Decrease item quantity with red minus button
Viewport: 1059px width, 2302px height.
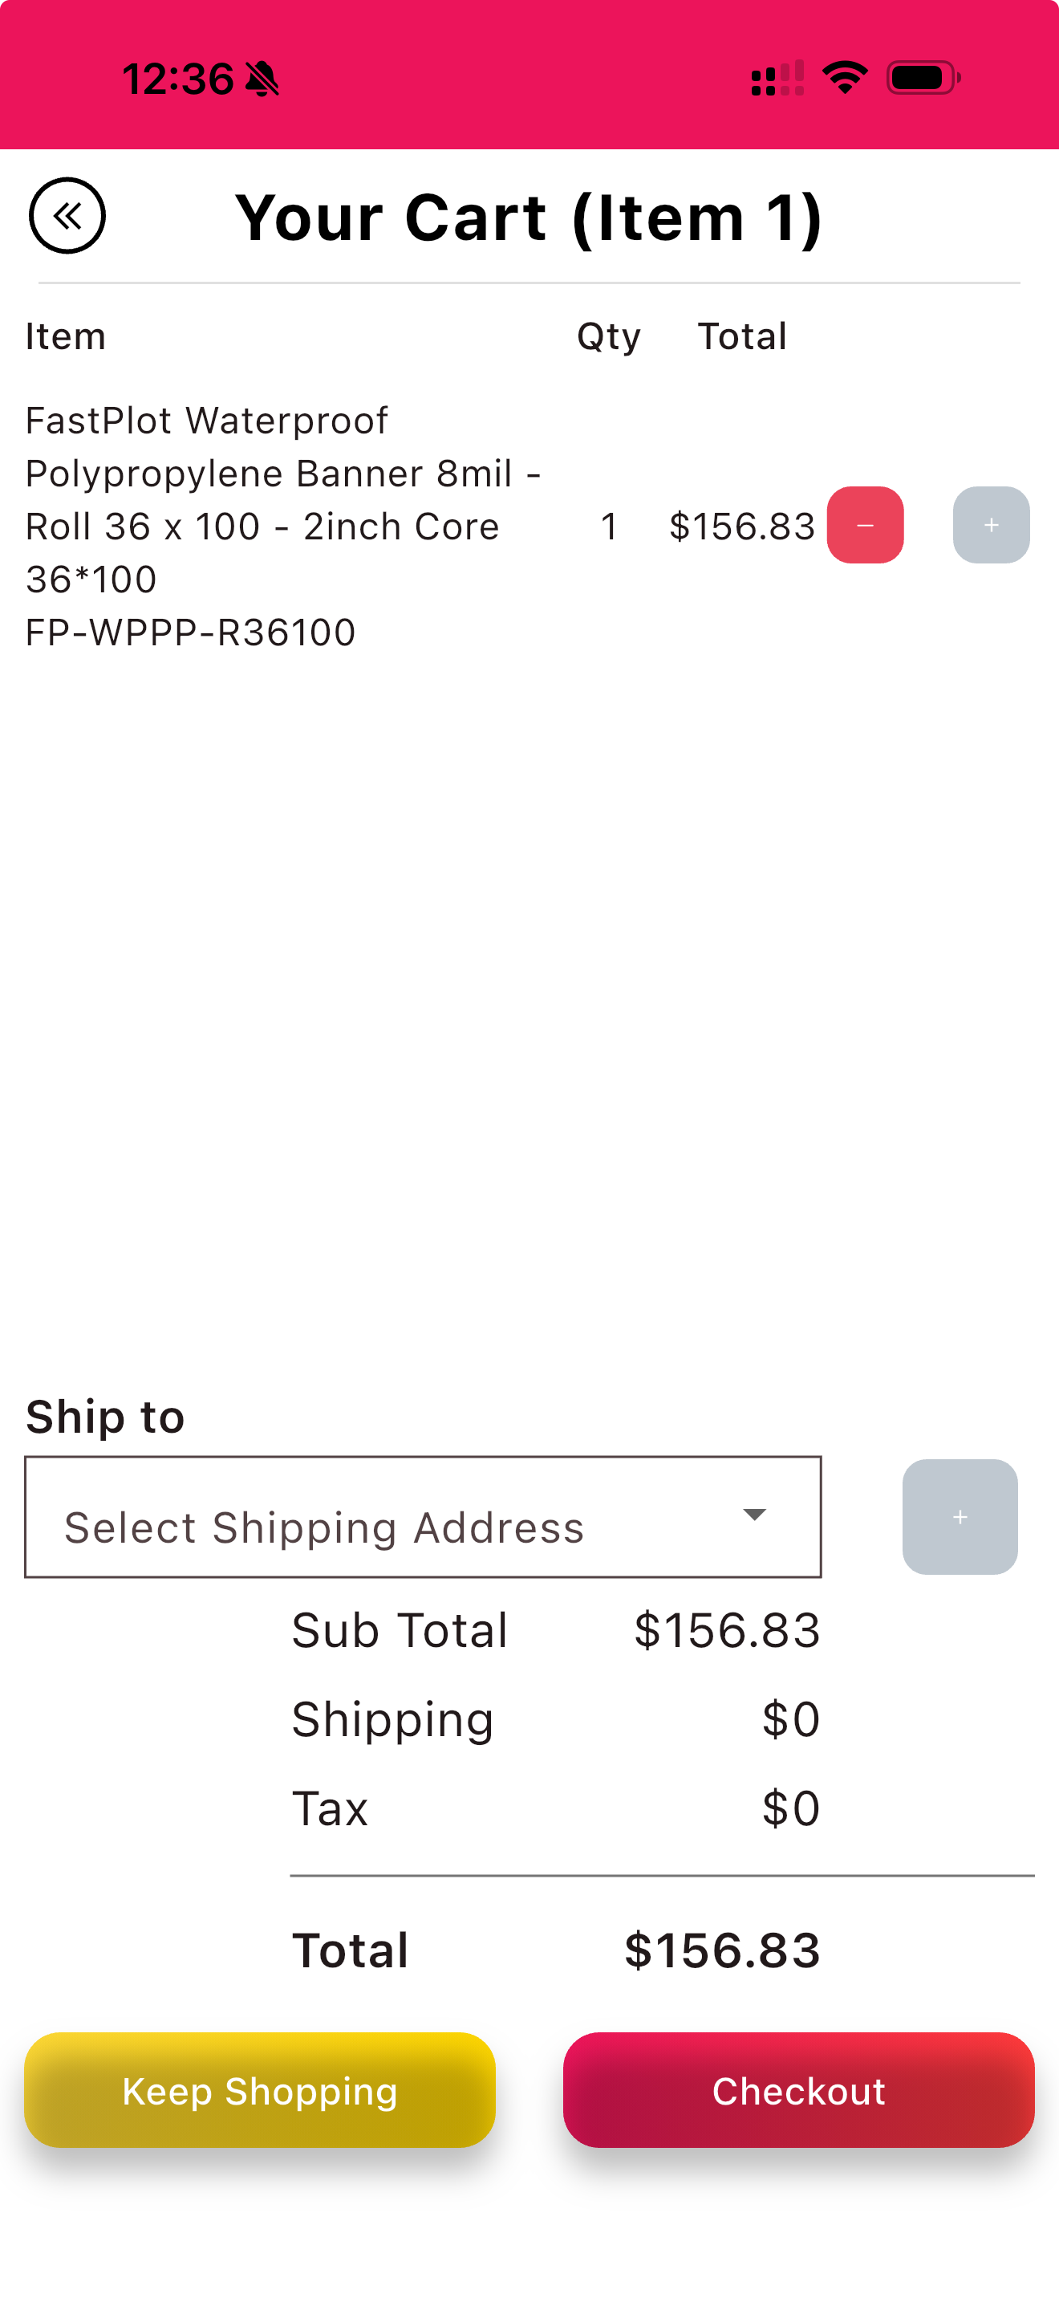coord(864,526)
